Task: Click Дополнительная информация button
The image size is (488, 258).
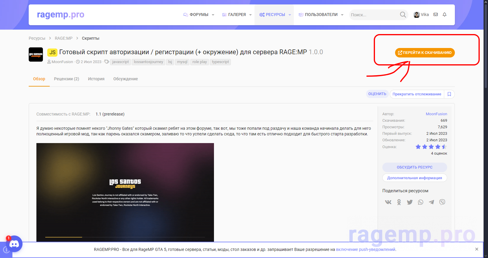Action: [415, 178]
